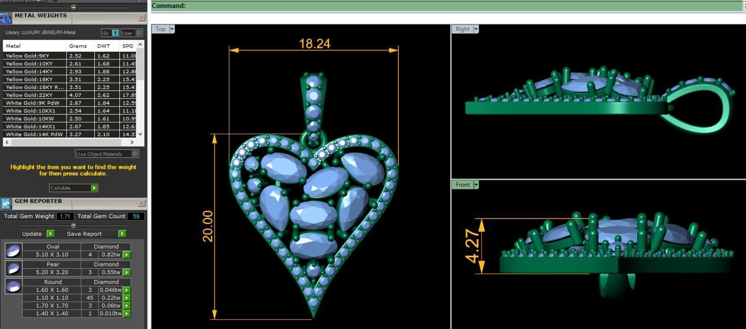The width and height of the screenshot is (746, 329).
Task: Close the Metal Weights panel
Action: point(142,17)
